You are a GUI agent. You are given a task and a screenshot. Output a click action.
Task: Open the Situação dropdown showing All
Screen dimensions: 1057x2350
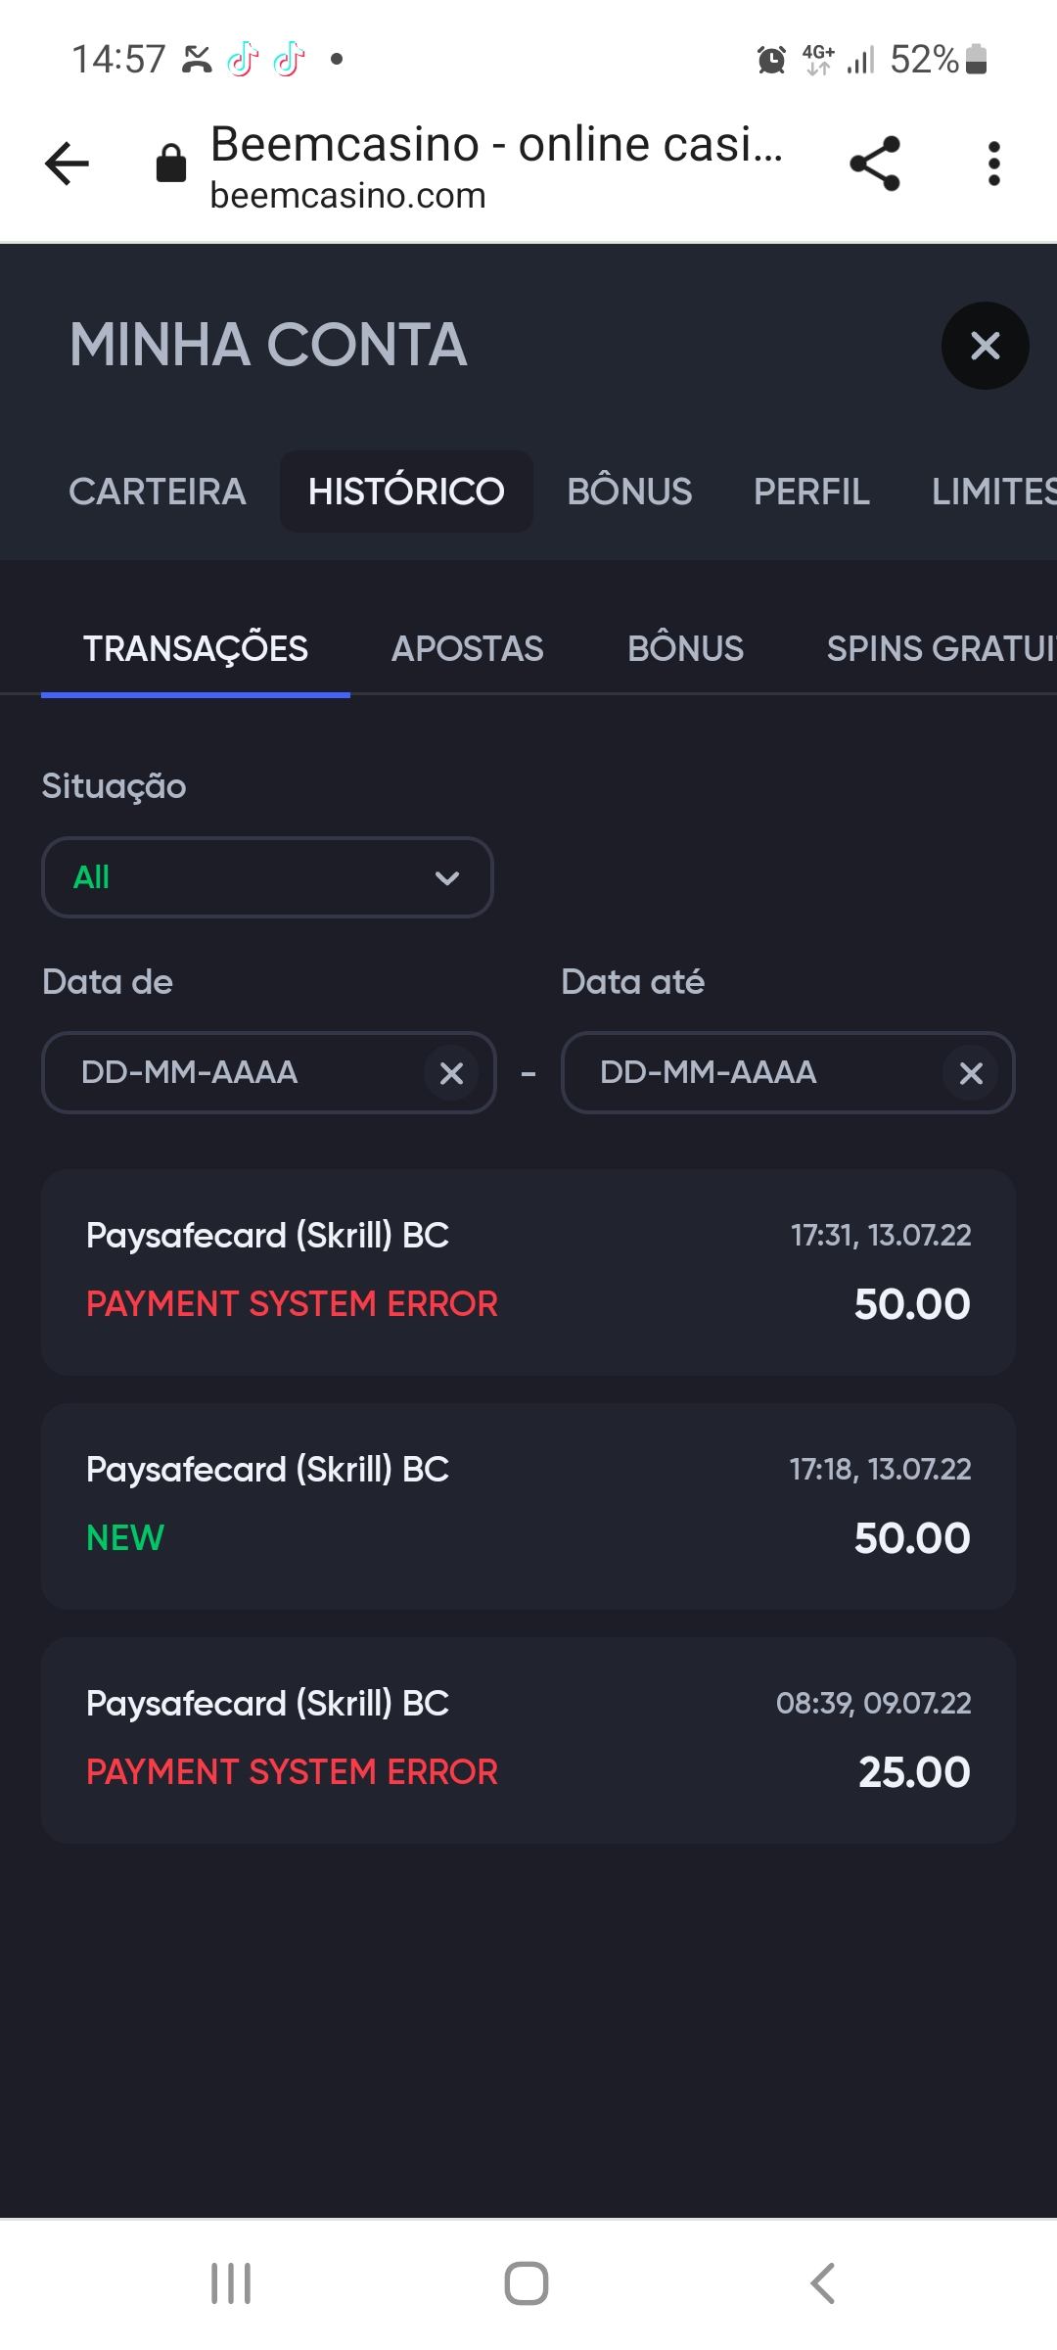tap(267, 877)
